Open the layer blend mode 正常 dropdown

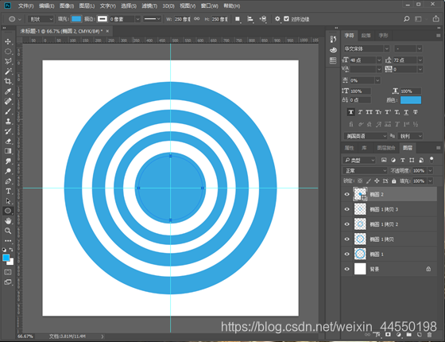pos(365,171)
